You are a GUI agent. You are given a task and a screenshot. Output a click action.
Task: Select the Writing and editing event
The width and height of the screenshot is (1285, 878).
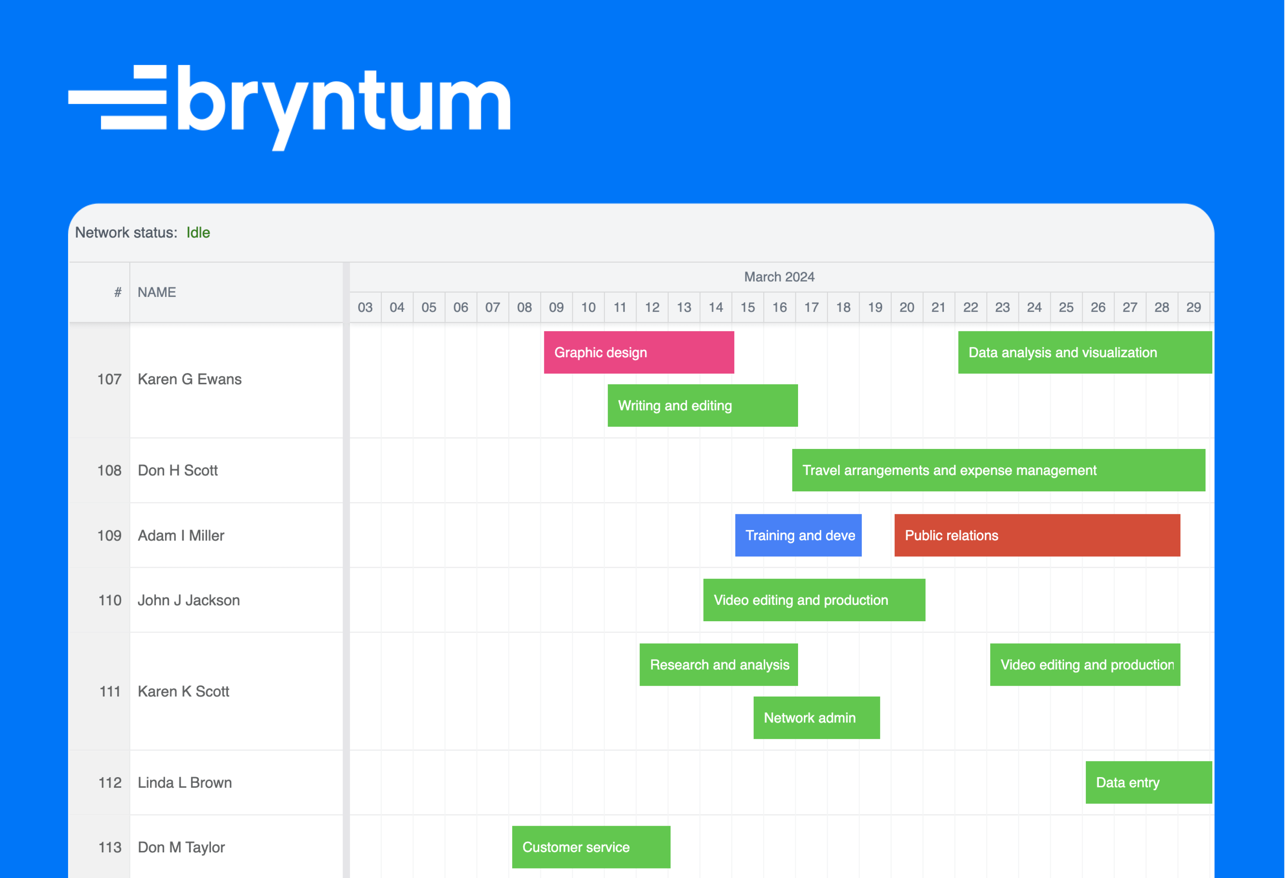tap(702, 406)
